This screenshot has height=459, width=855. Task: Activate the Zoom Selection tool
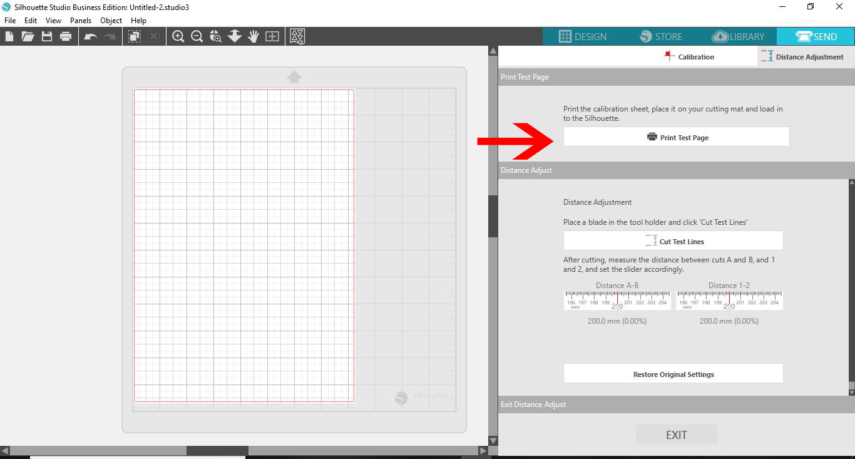point(216,36)
